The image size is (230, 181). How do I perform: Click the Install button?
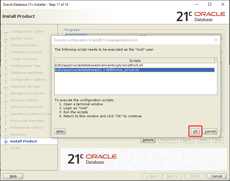[194, 176]
